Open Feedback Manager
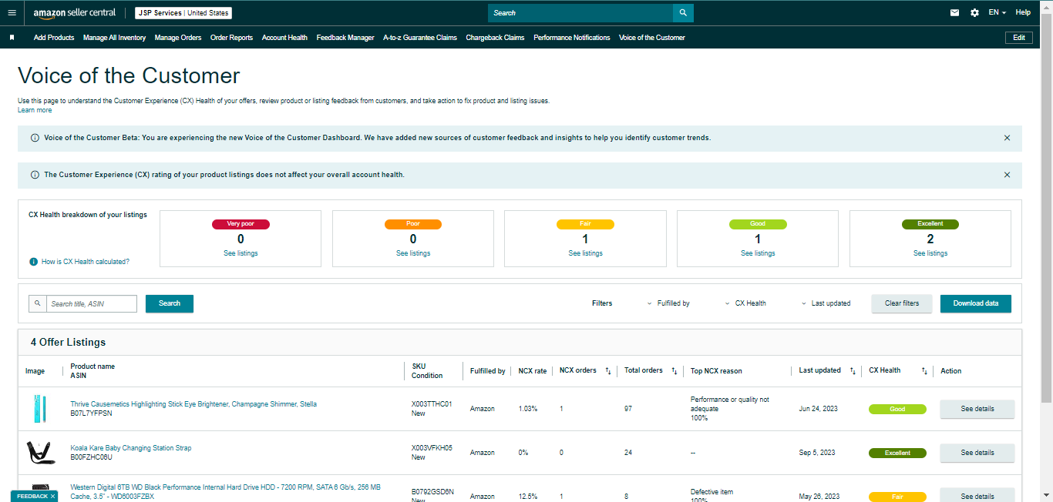The width and height of the screenshot is (1053, 502). coord(345,38)
